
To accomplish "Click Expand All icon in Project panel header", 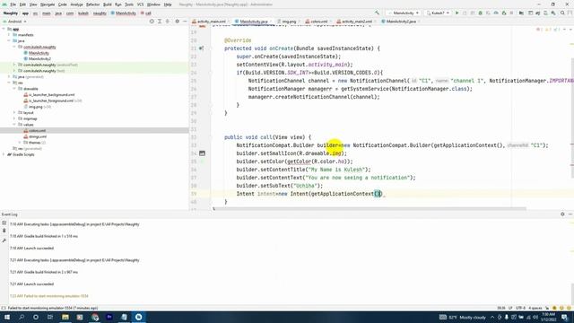I will tap(160, 22).
